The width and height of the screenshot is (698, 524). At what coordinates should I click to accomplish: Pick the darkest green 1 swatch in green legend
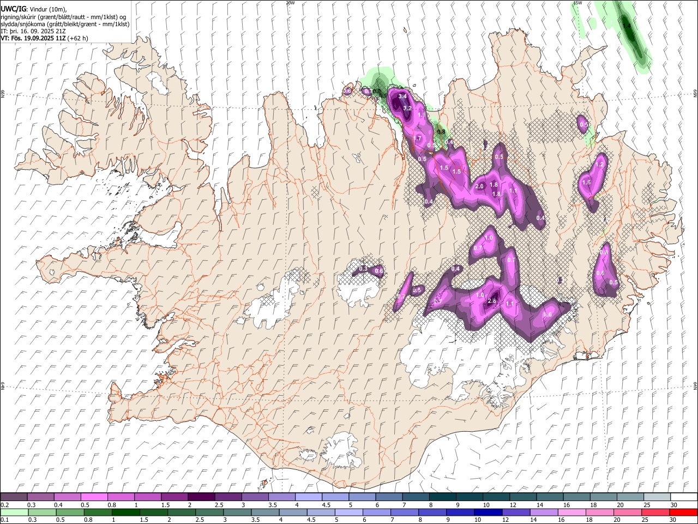125,512
